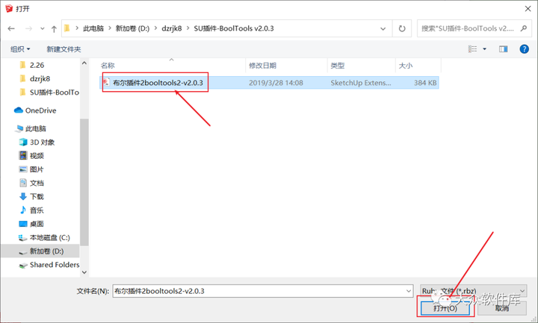Viewport: 538px width, 323px height.
Task: Close the 打开 dialog
Action: [528, 9]
